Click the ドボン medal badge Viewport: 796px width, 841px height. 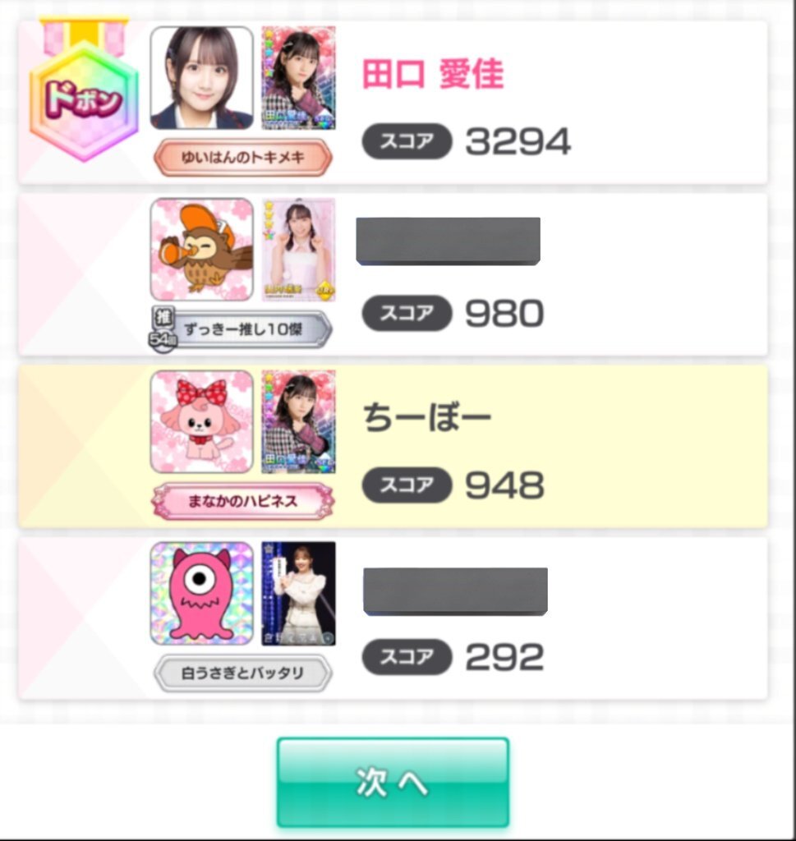[x=85, y=90]
